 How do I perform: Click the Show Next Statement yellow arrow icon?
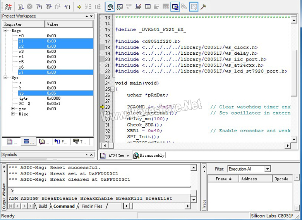coord(79,7)
